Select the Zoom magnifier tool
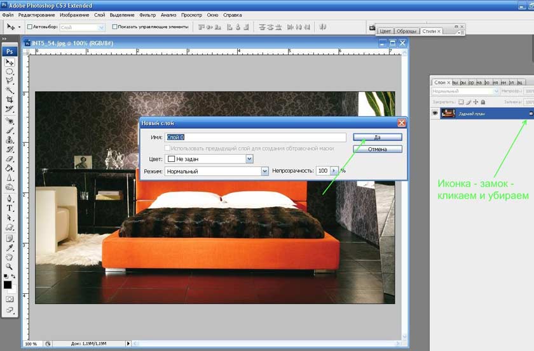This screenshot has width=534, height=351. (x=10, y=267)
